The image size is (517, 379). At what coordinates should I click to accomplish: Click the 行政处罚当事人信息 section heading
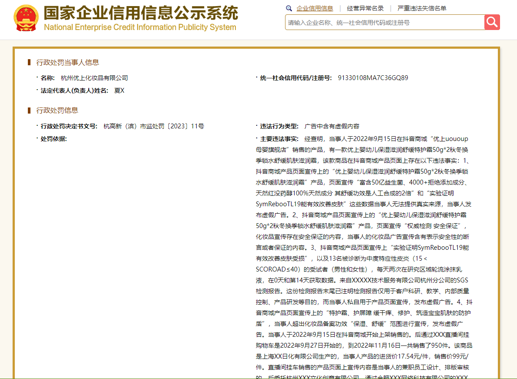67,62
